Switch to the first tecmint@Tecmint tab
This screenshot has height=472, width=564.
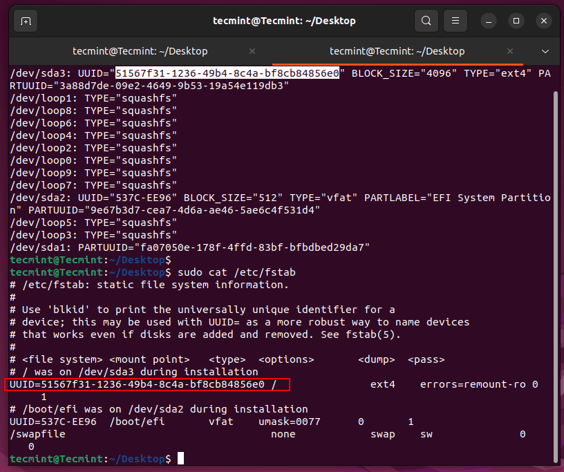pos(140,51)
